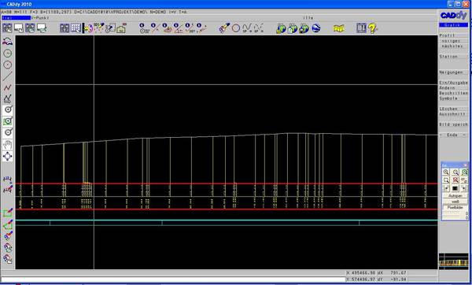Click the black color swatch in zoom palette
Screen dimensions: 472x285
(x=455, y=188)
